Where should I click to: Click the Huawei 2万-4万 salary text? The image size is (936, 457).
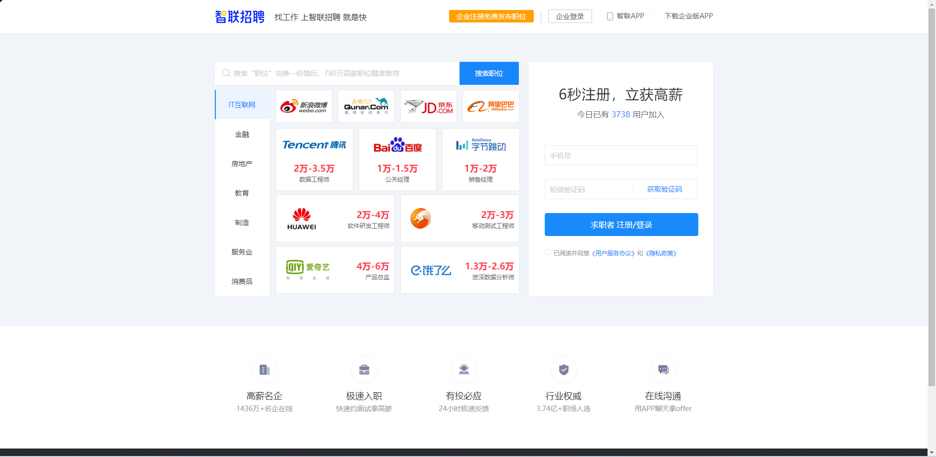[373, 215]
